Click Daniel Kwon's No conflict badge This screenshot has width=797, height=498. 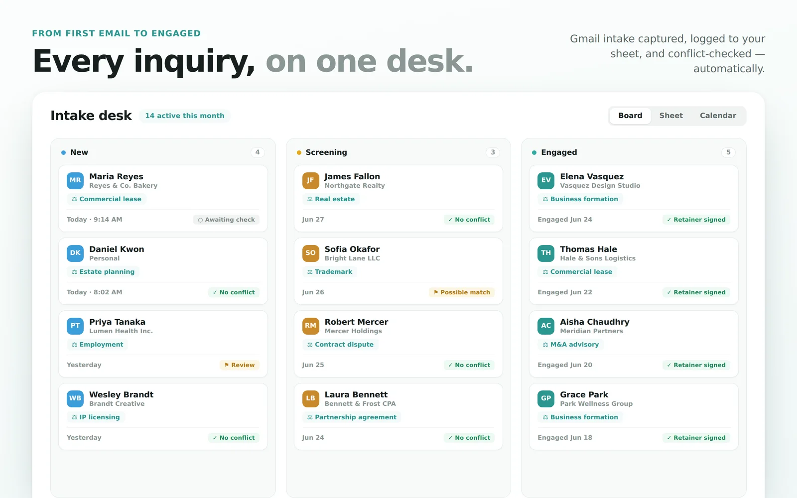[x=234, y=292]
